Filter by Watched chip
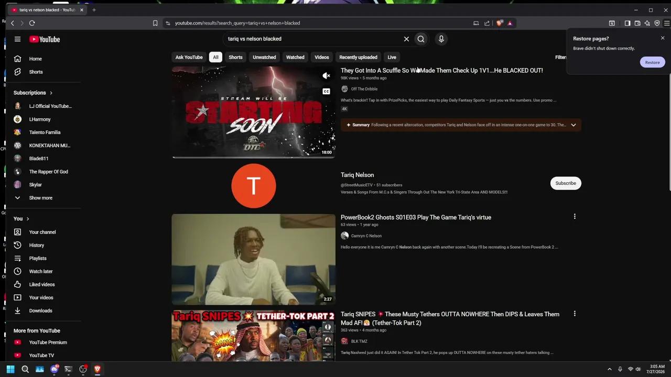The width and height of the screenshot is (671, 377). (295, 57)
